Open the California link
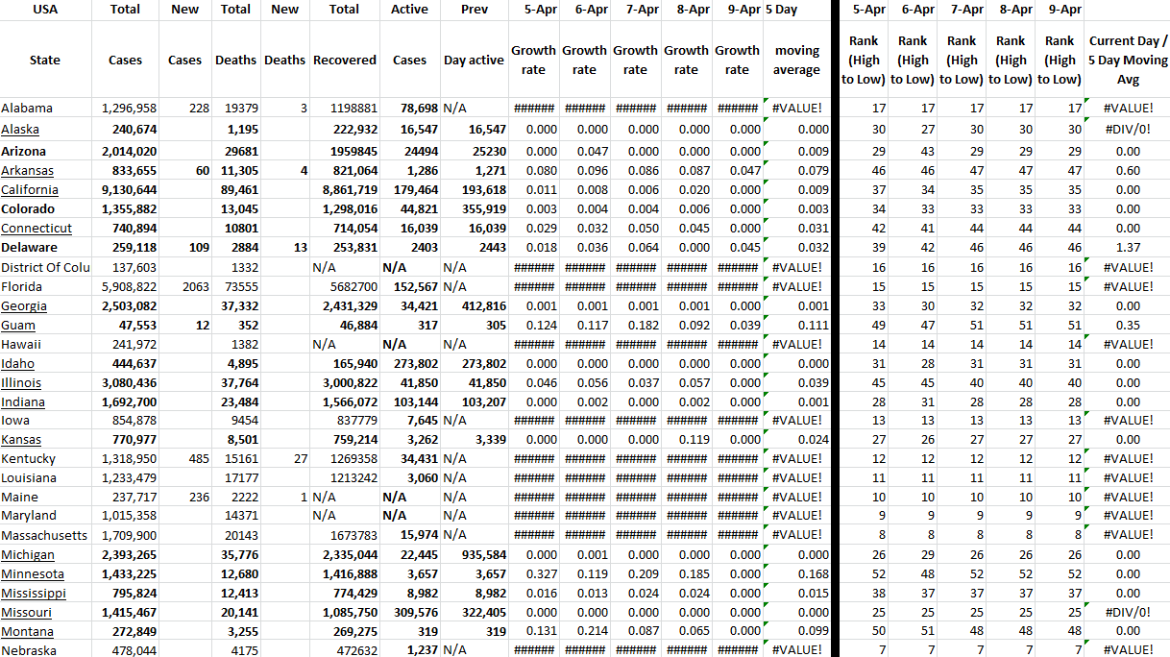This screenshot has width=1170, height=657. 30,189
